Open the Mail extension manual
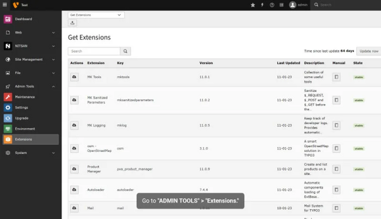 pyautogui.click(x=336, y=208)
